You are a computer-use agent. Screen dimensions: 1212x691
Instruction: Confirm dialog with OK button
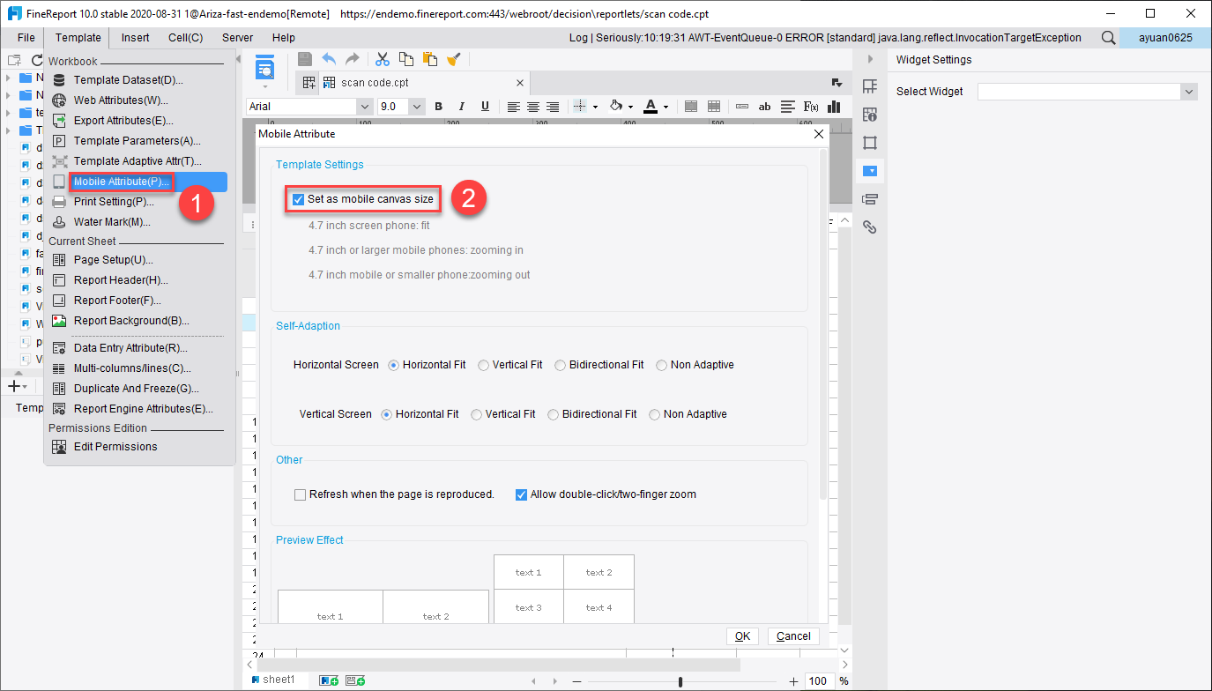[742, 636]
